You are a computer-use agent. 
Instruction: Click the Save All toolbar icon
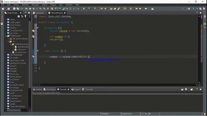click(17, 9)
